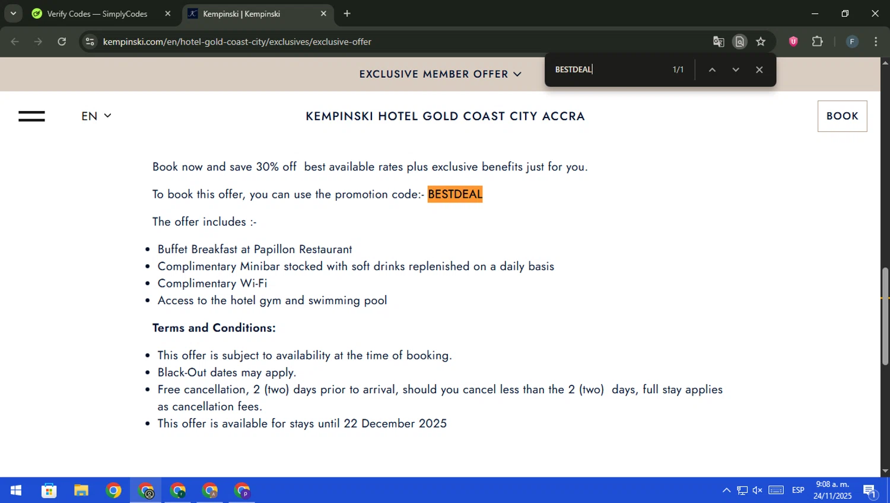Open the touch keyboard tray icon
890x503 pixels.
[776, 491]
